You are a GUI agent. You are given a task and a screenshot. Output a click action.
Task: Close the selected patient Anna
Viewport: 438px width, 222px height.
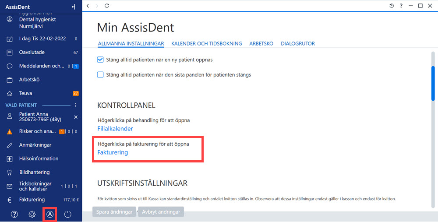[76, 117]
